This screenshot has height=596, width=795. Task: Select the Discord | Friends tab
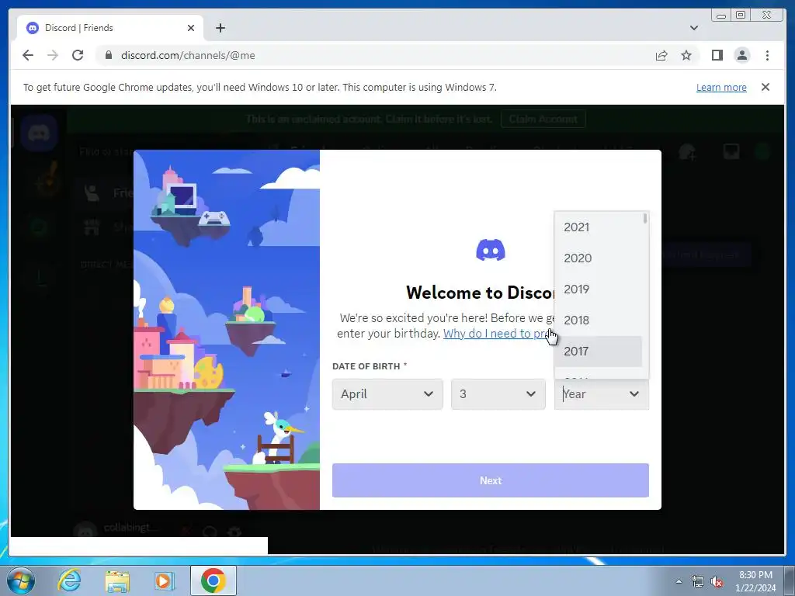point(110,28)
